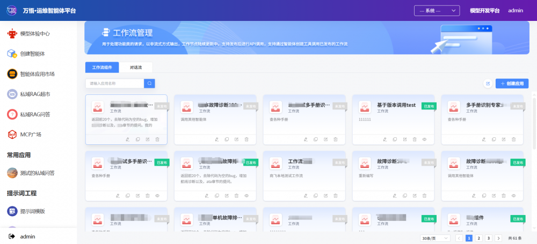Screen dimensions: 537x244
Task: Click the search magnifier icon button
Action: 150,83
